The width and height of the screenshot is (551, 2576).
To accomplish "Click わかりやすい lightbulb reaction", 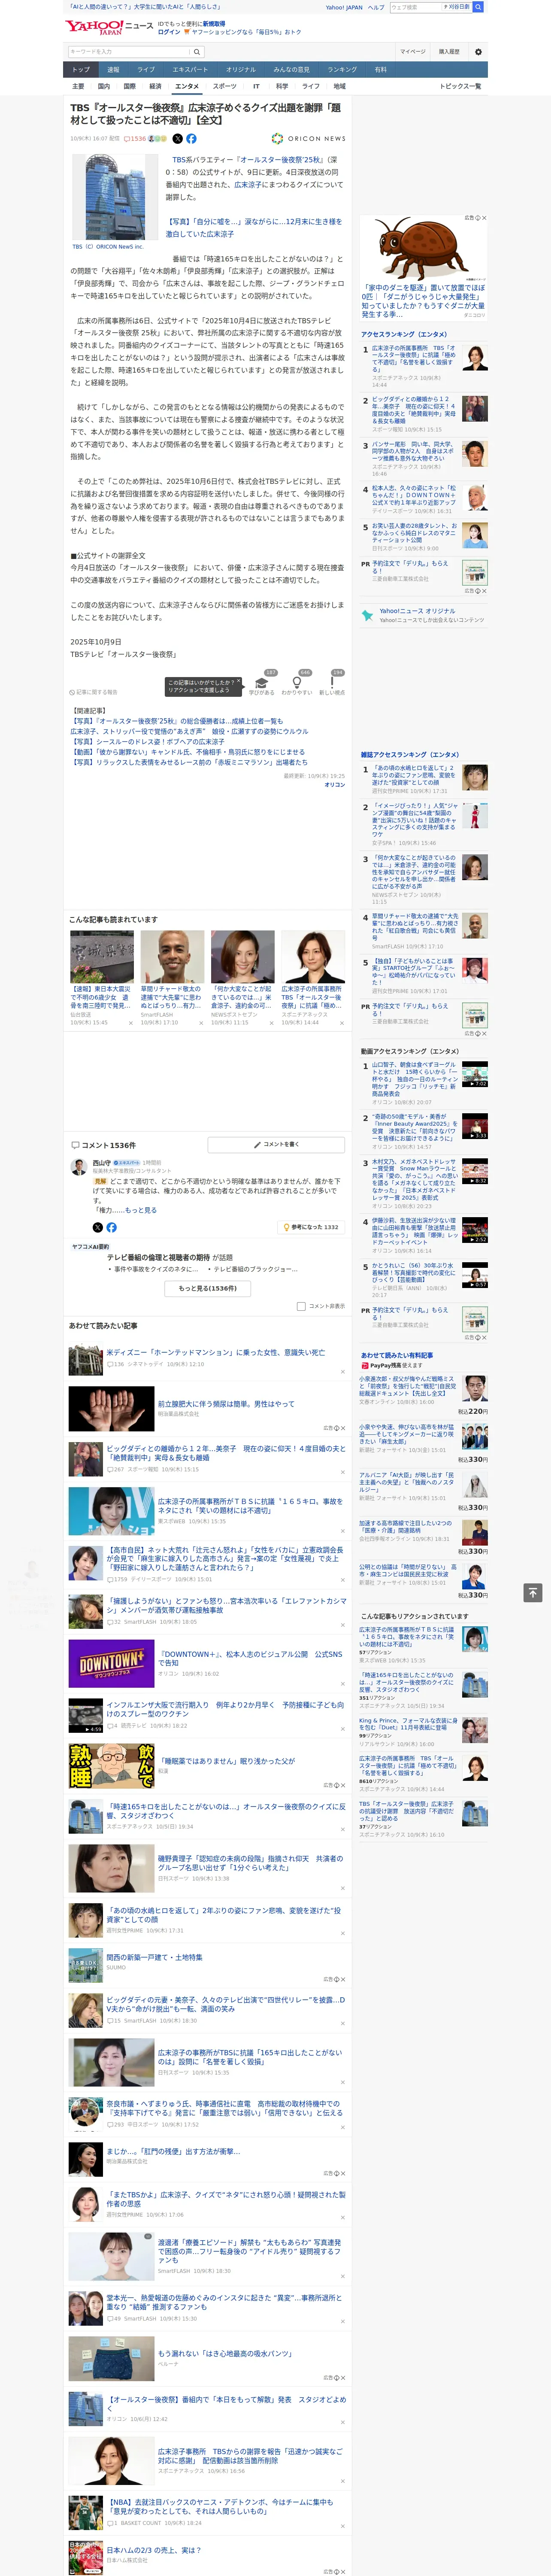I will click(x=297, y=684).
